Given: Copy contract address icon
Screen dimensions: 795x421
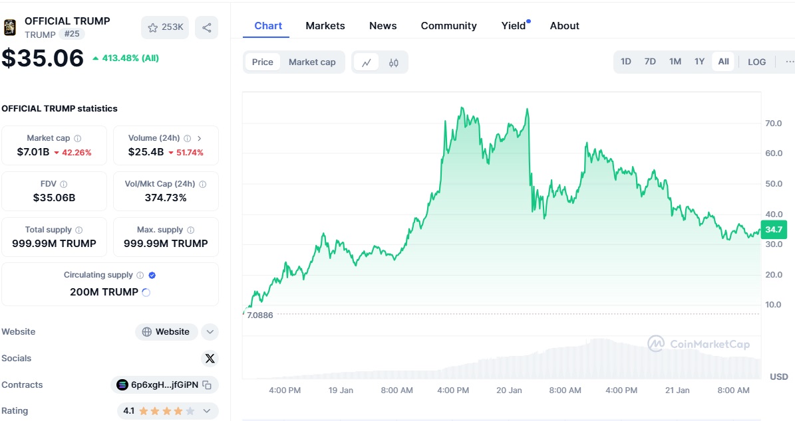Looking at the screenshot, I should 207,385.
